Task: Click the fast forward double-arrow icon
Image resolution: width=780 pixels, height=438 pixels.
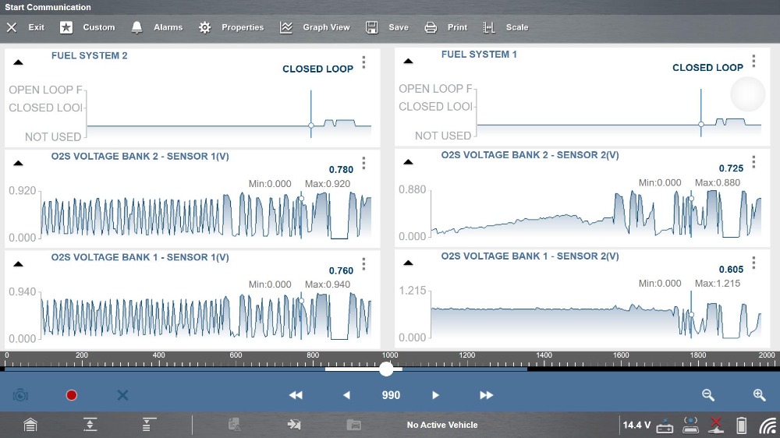Action: tap(486, 395)
